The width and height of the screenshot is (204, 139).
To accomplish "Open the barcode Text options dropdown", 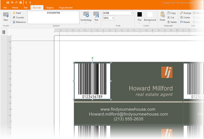I will (x=96, y=17).
